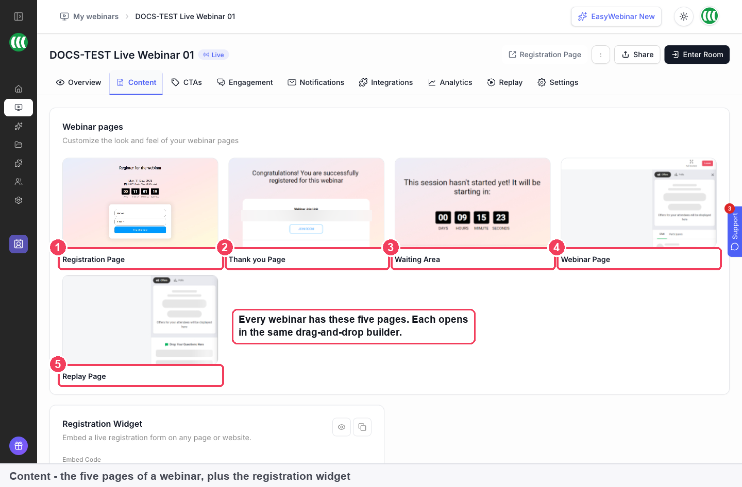This screenshot has height=487, width=742.
Task: Open the Settings tab
Action: click(x=558, y=82)
